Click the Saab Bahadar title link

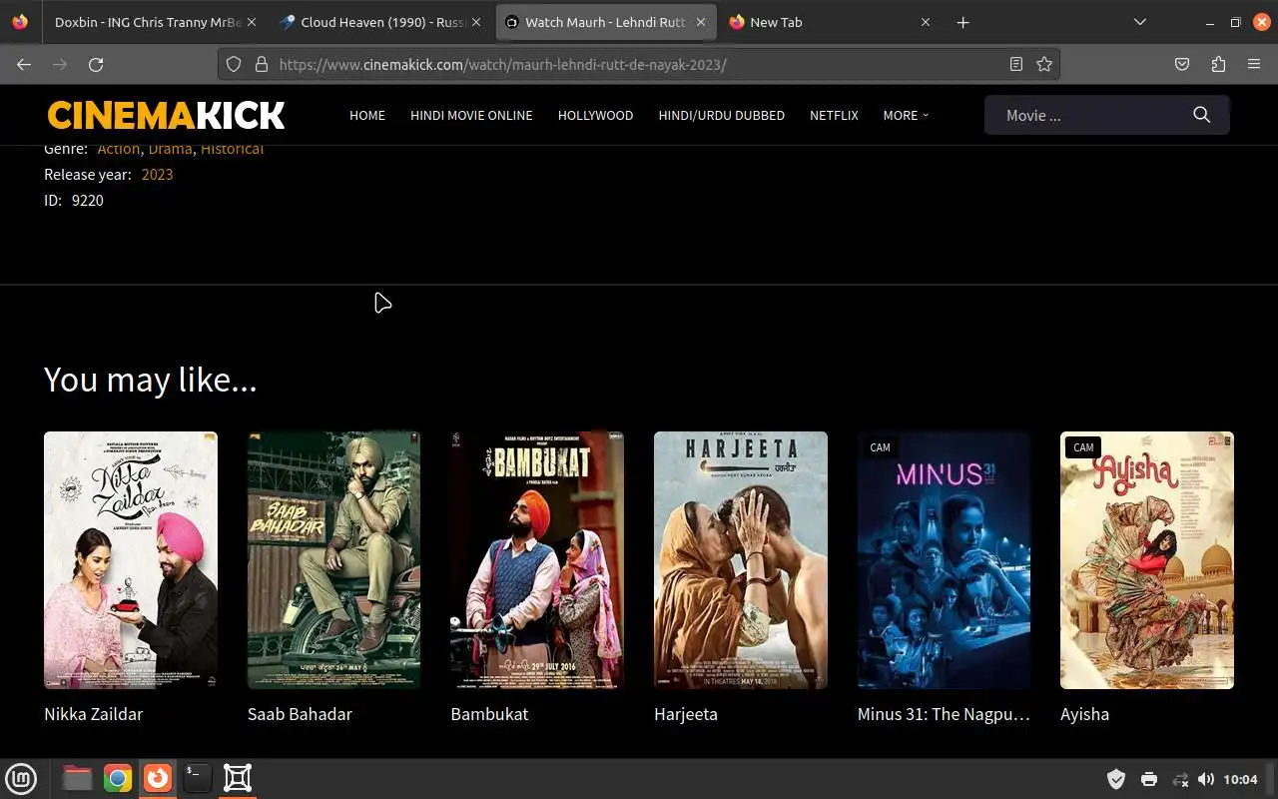coord(300,714)
